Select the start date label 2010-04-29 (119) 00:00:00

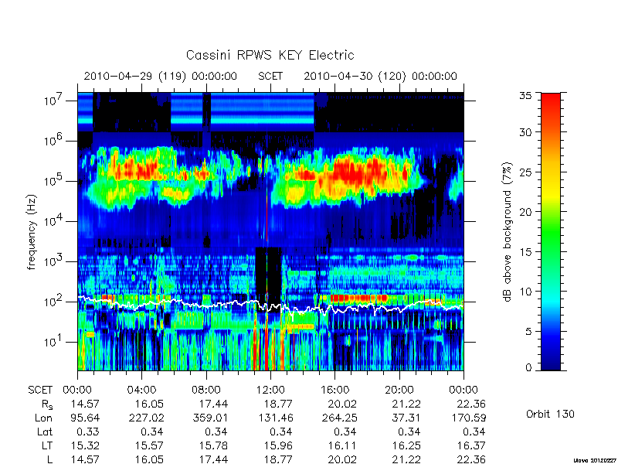pos(161,76)
